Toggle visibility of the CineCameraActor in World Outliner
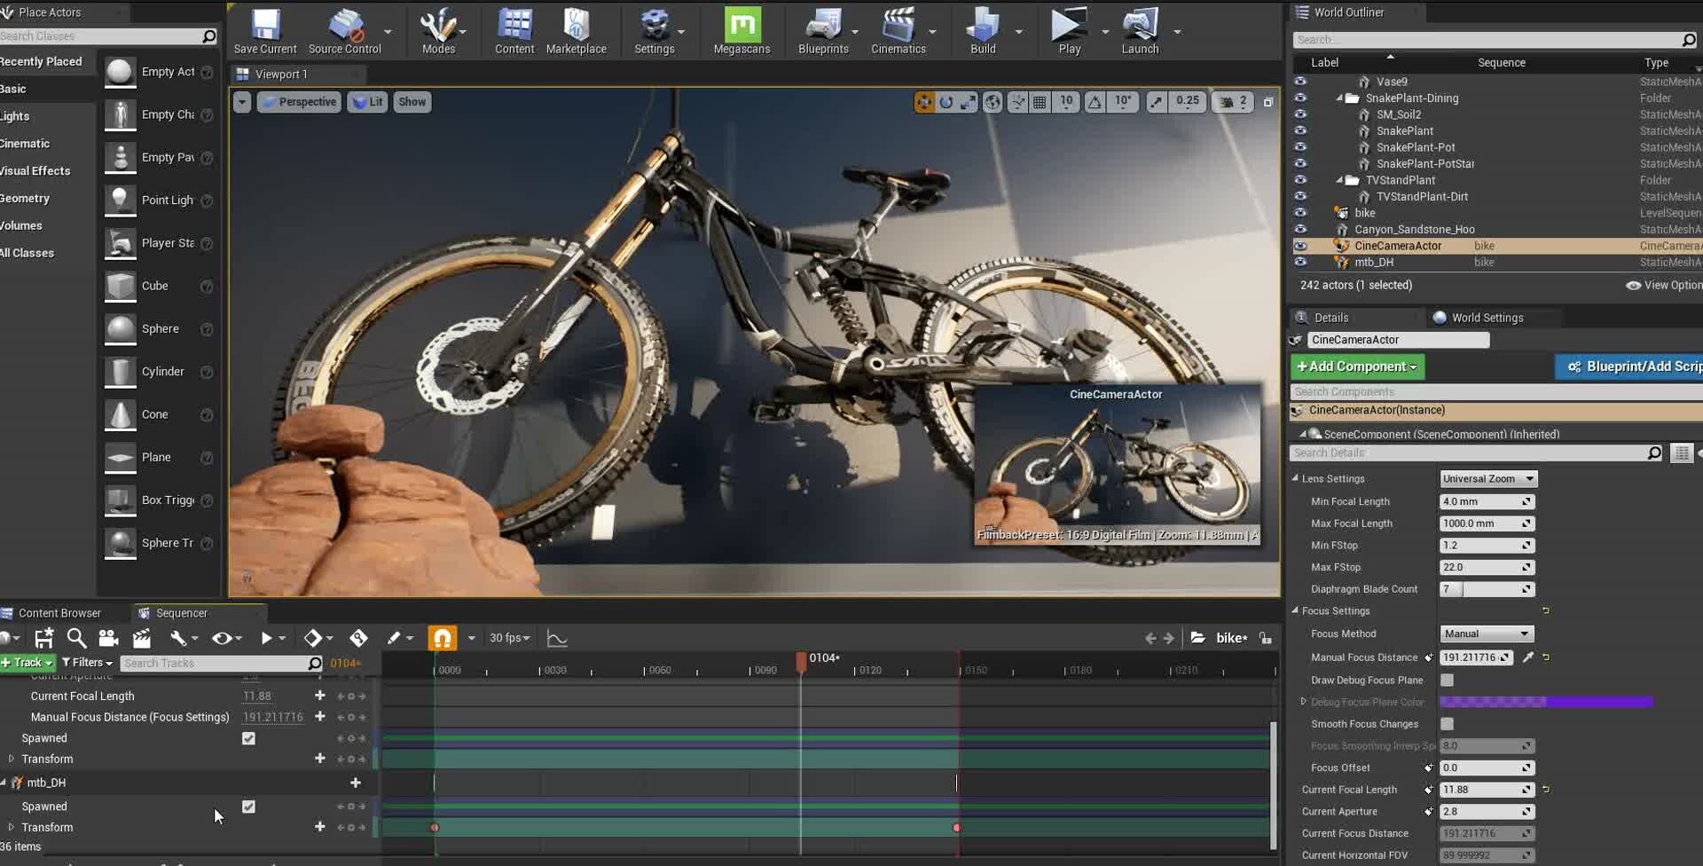 (x=1300, y=246)
